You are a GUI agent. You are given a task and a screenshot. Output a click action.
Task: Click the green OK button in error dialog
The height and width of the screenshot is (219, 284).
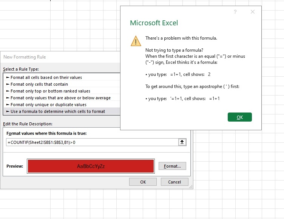click(x=239, y=117)
